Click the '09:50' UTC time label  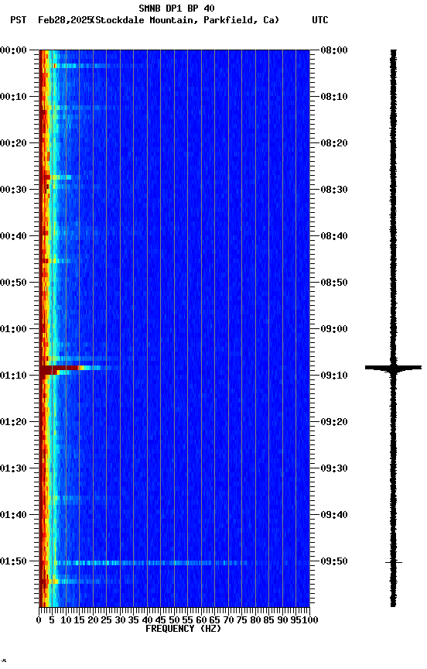coord(334,562)
